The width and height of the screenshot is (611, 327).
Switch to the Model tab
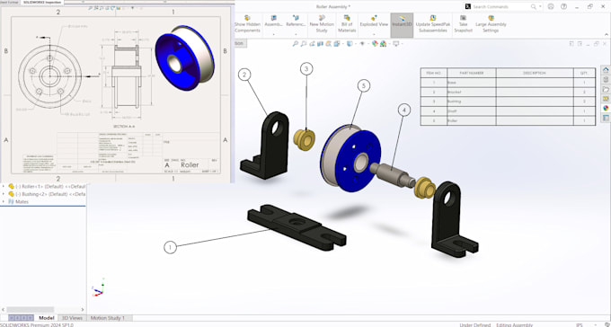point(47,318)
